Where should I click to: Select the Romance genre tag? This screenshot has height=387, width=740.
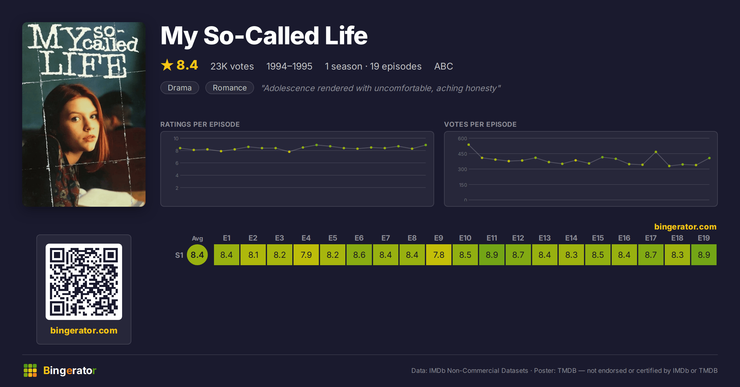tap(230, 88)
